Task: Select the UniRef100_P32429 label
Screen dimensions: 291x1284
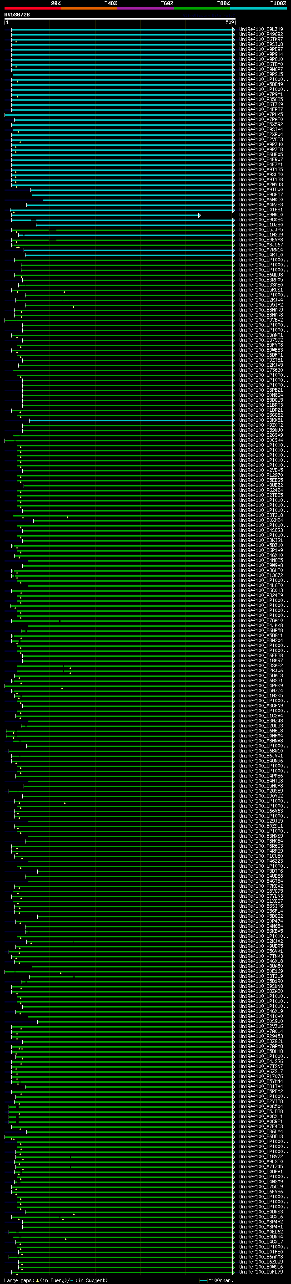Action: 261,596
